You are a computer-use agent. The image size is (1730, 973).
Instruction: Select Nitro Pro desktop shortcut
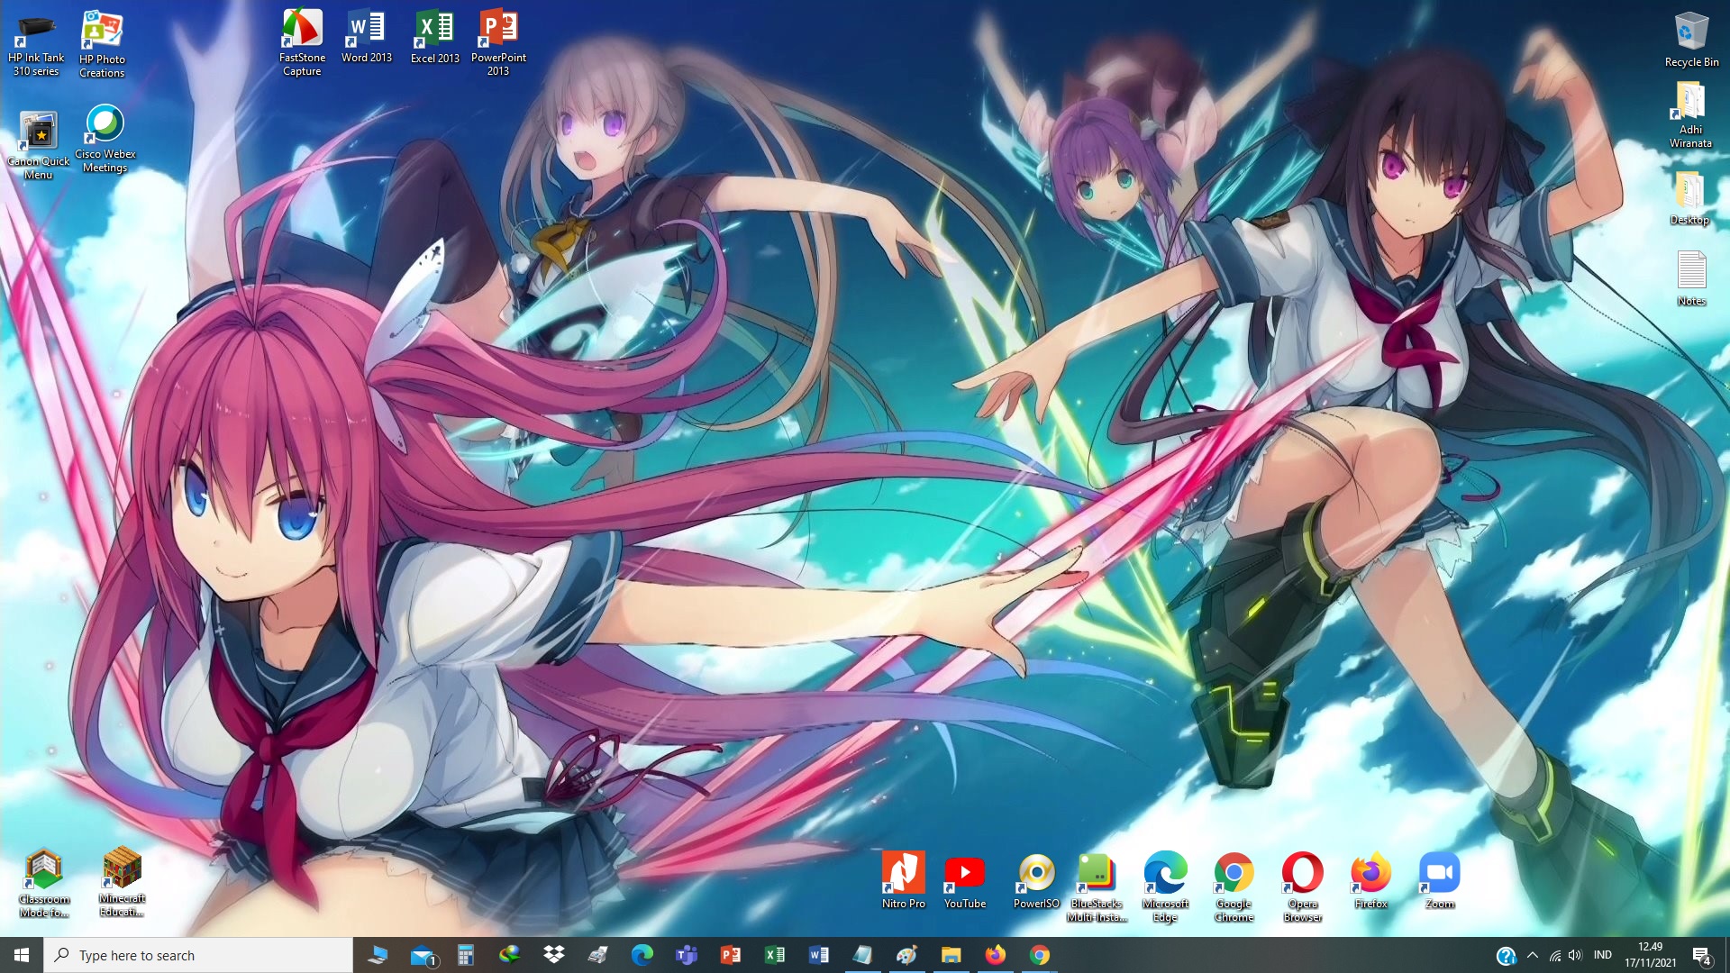point(903,880)
